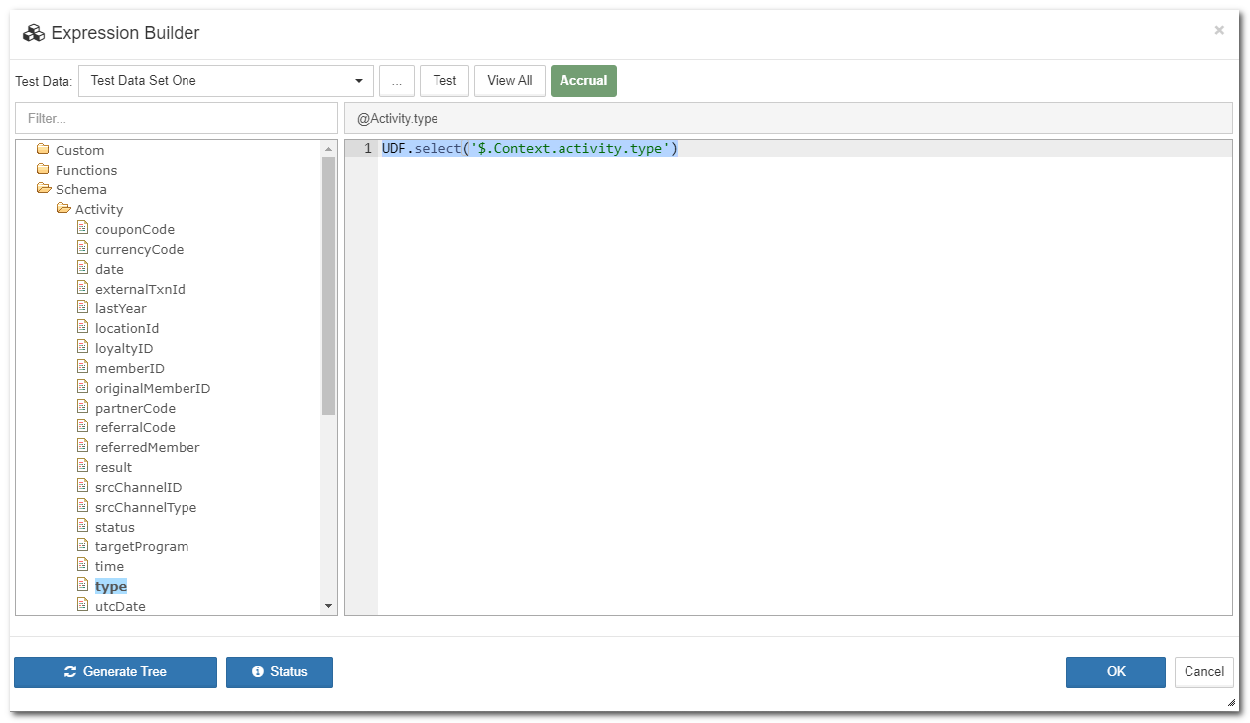Viewport: 1250px width, 723px height.
Task: Select the memberID tree item
Action: tap(129, 368)
